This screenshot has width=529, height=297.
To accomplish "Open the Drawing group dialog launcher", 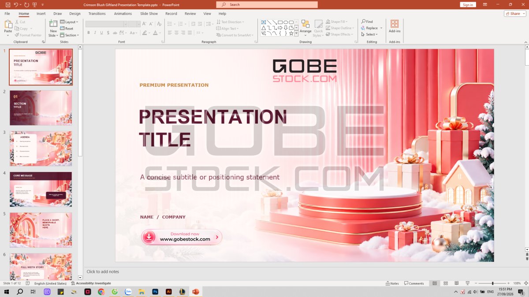I will coord(356,42).
